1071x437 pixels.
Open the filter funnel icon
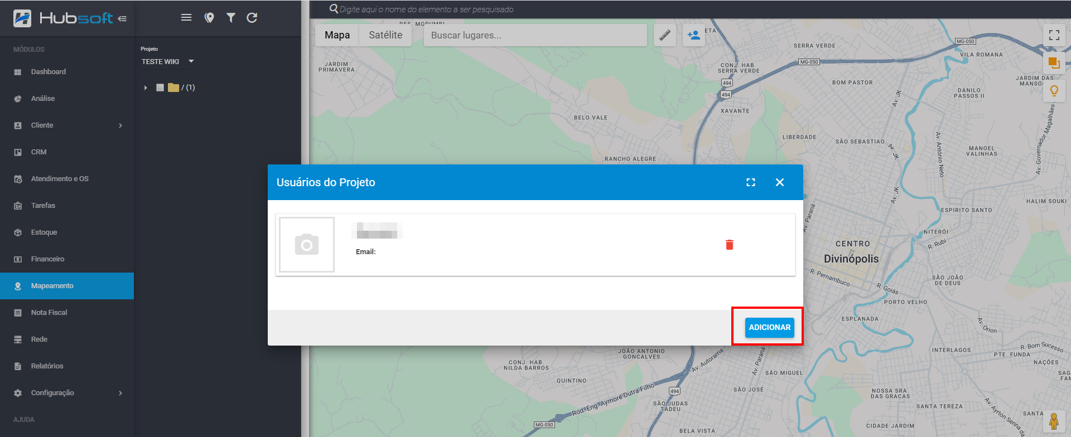click(x=231, y=18)
